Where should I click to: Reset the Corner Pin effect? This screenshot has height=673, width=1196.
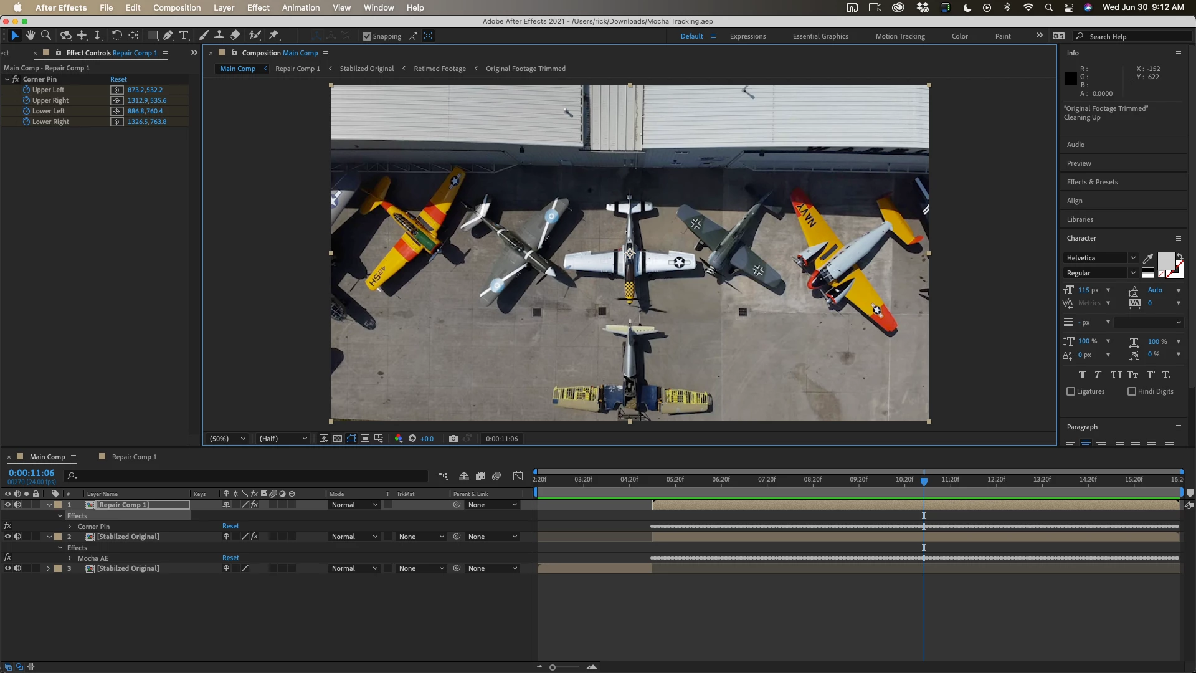[118, 79]
